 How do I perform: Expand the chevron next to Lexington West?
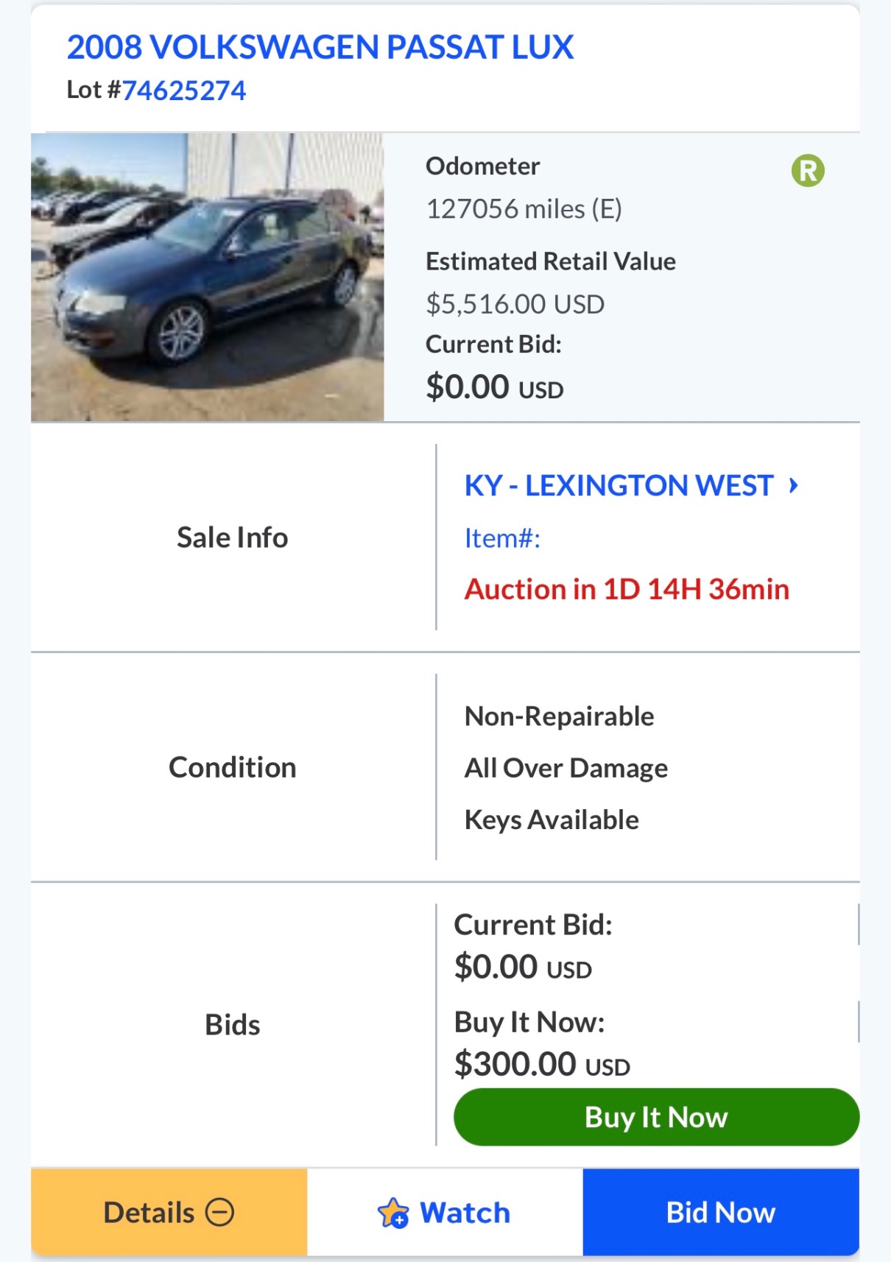click(793, 485)
